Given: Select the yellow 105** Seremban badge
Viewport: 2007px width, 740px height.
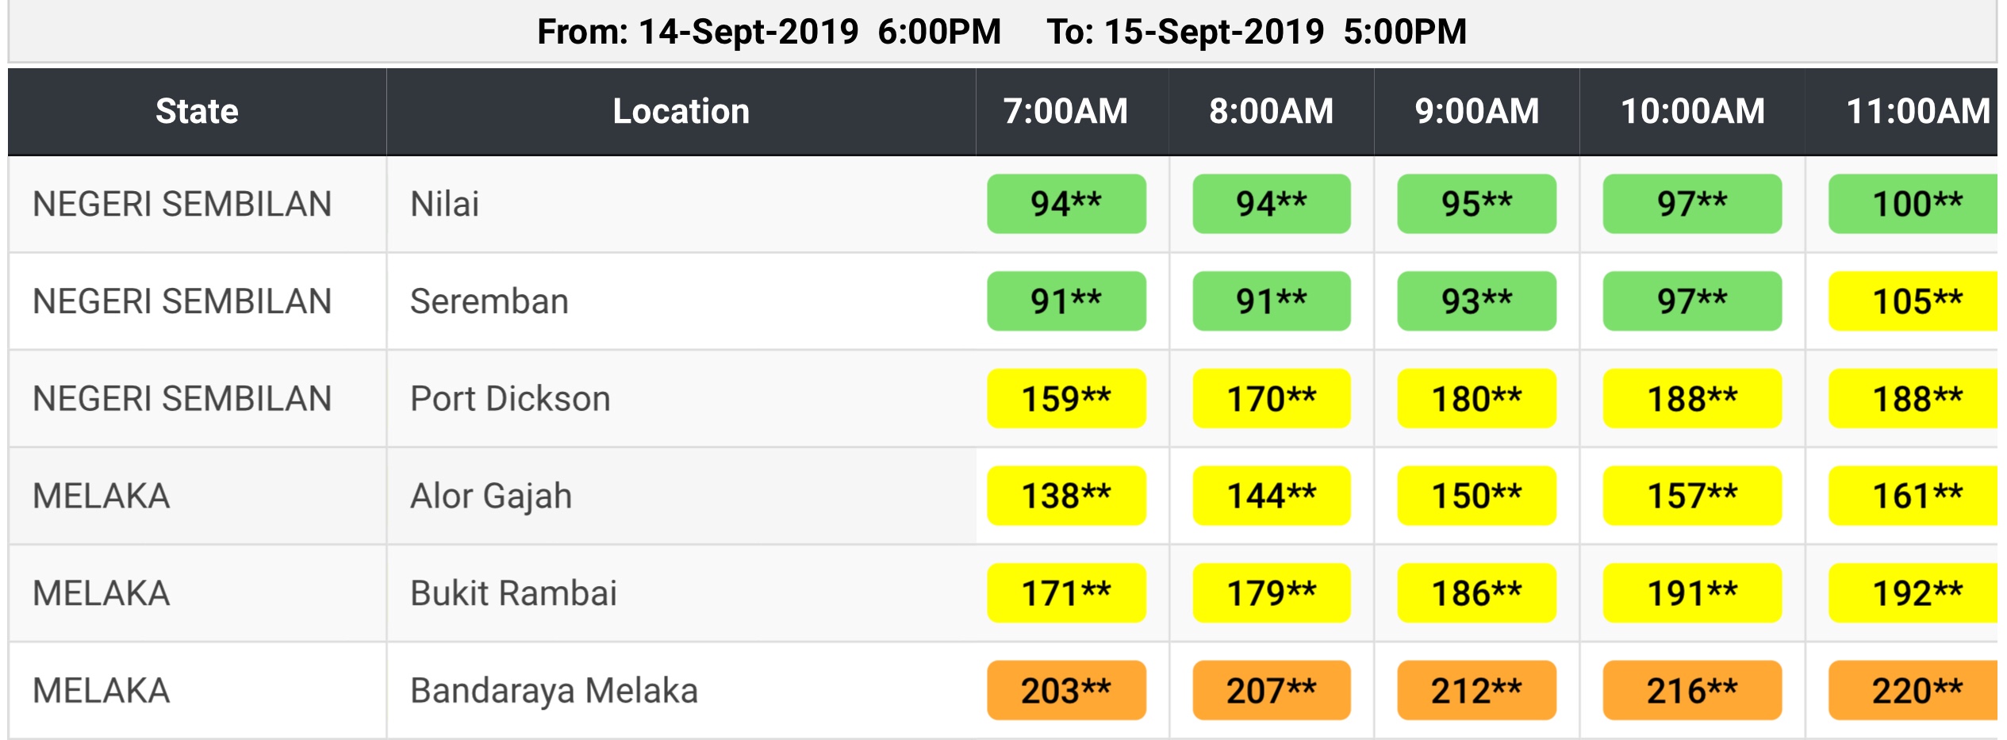Looking at the screenshot, I should point(1916,301).
